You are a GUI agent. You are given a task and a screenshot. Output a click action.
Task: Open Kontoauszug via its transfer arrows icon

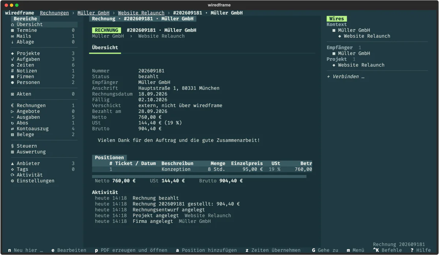click(x=12, y=129)
